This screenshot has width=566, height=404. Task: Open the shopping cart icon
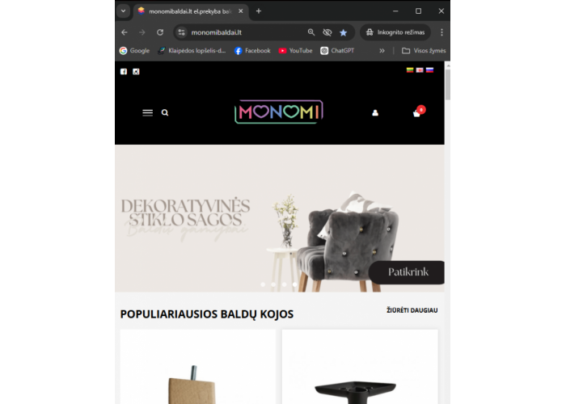418,112
